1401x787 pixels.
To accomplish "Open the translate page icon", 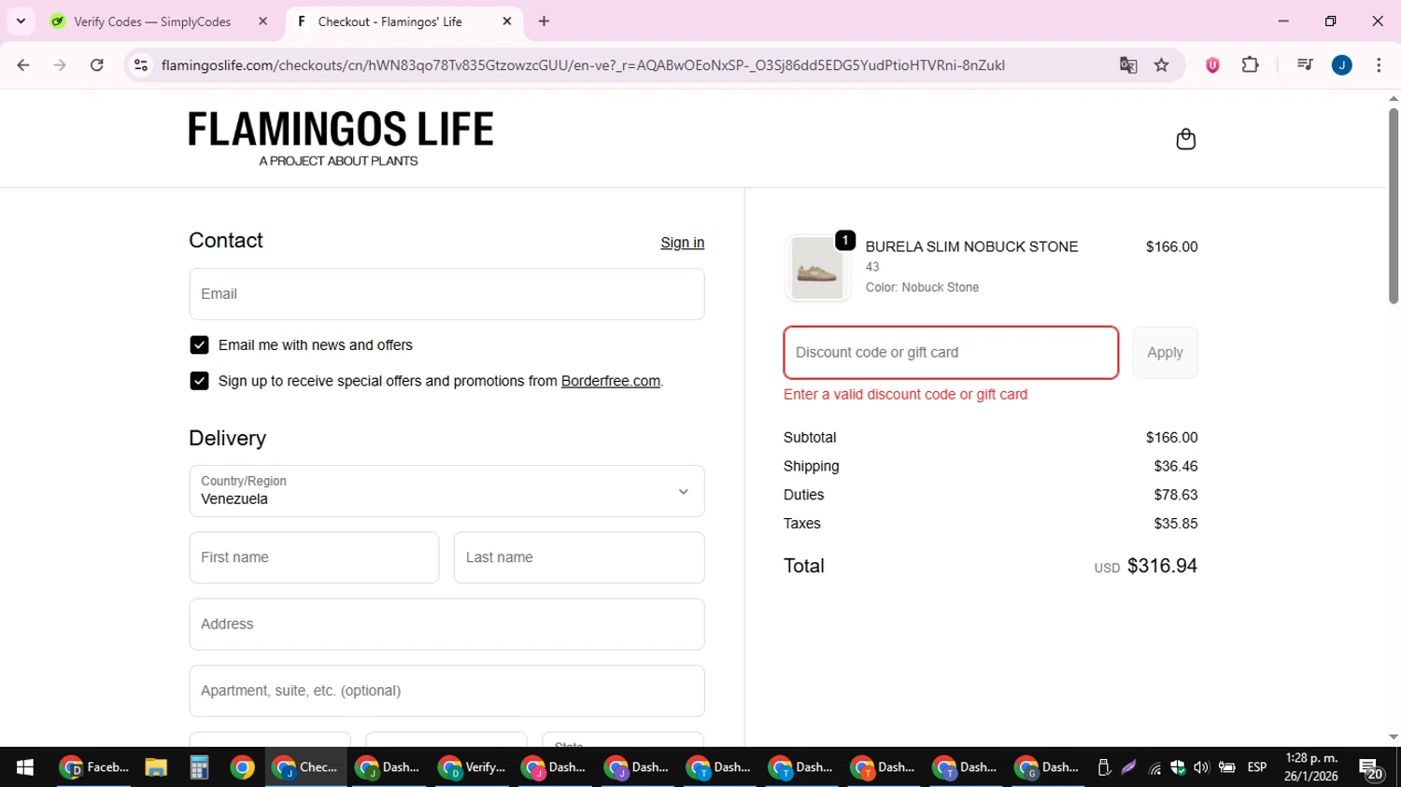I will pos(1128,65).
